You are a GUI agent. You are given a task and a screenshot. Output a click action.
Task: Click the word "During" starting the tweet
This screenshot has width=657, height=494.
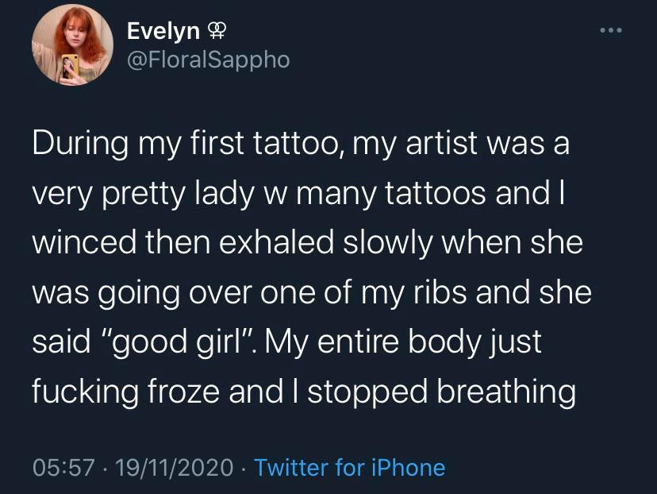coord(81,147)
